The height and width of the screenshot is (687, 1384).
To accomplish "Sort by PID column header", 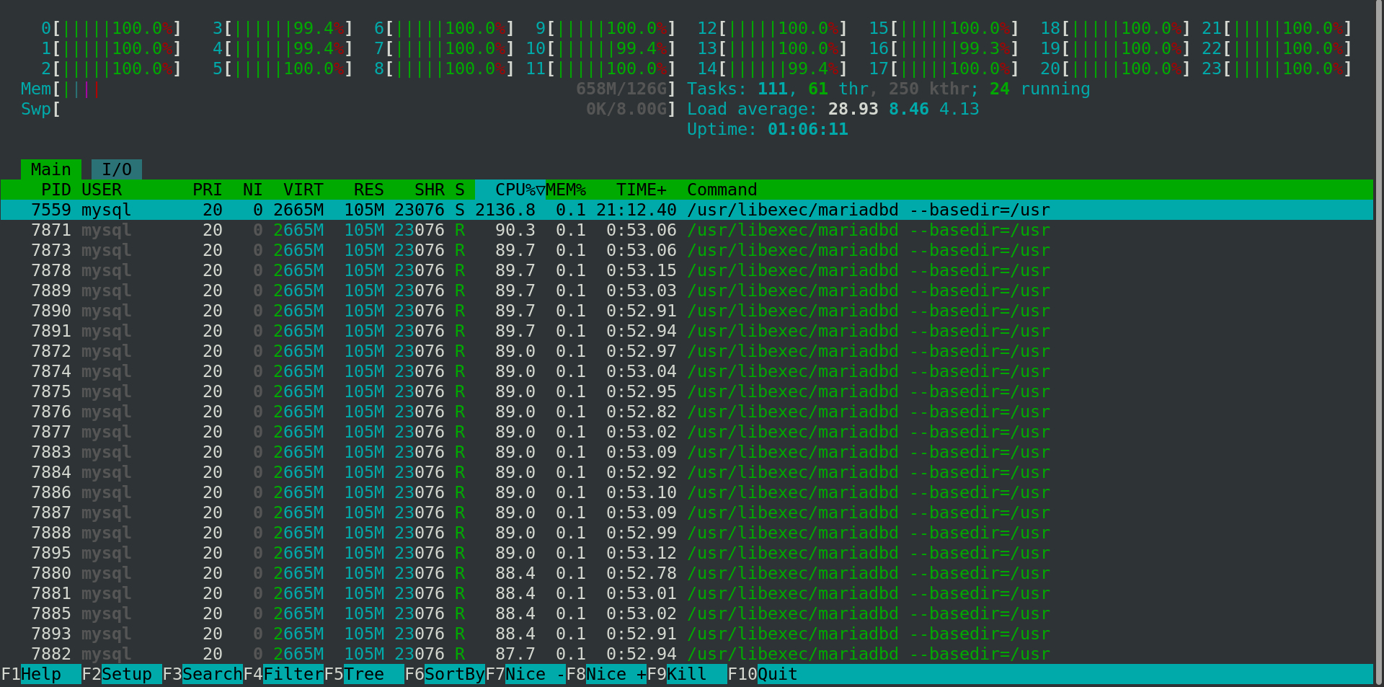I will [56, 190].
